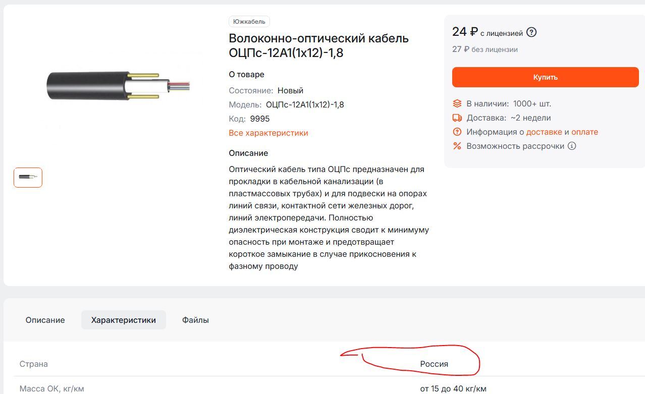Image resolution: width=645 pixels, height=394 pixels.
Task: Click the Возможность рассрочки text
Action: (x=515, y=146)
